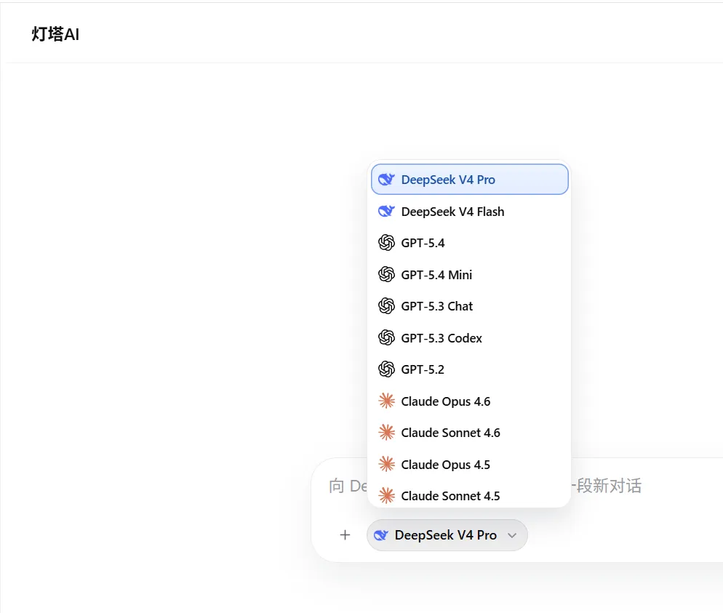Click the whale icon beside DeepSeek V4 Flash
This screenshot has width=723, height=613.
[x=386, y=211]
